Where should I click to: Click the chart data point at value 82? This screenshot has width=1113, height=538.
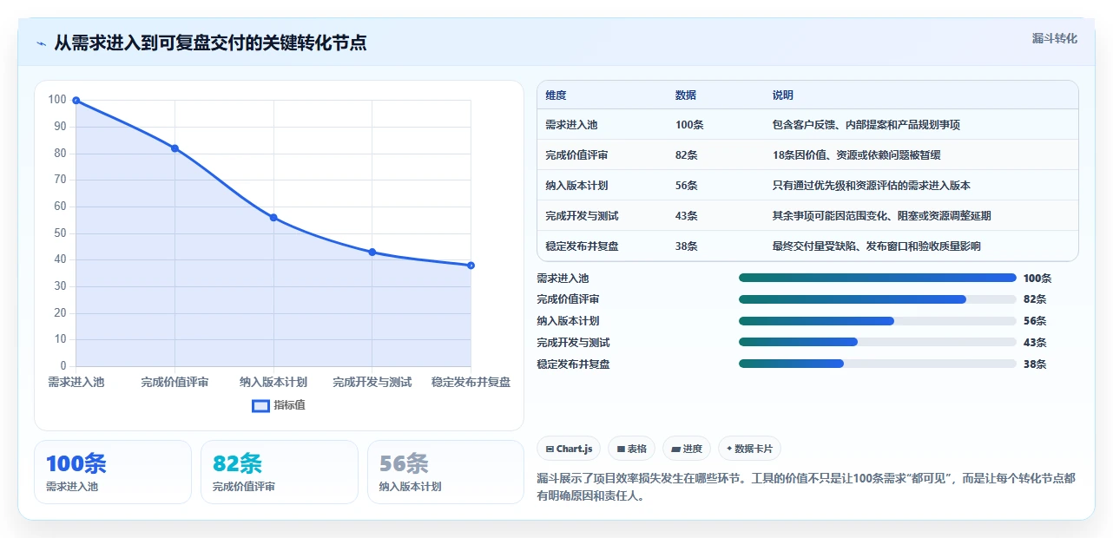[175, 148]
